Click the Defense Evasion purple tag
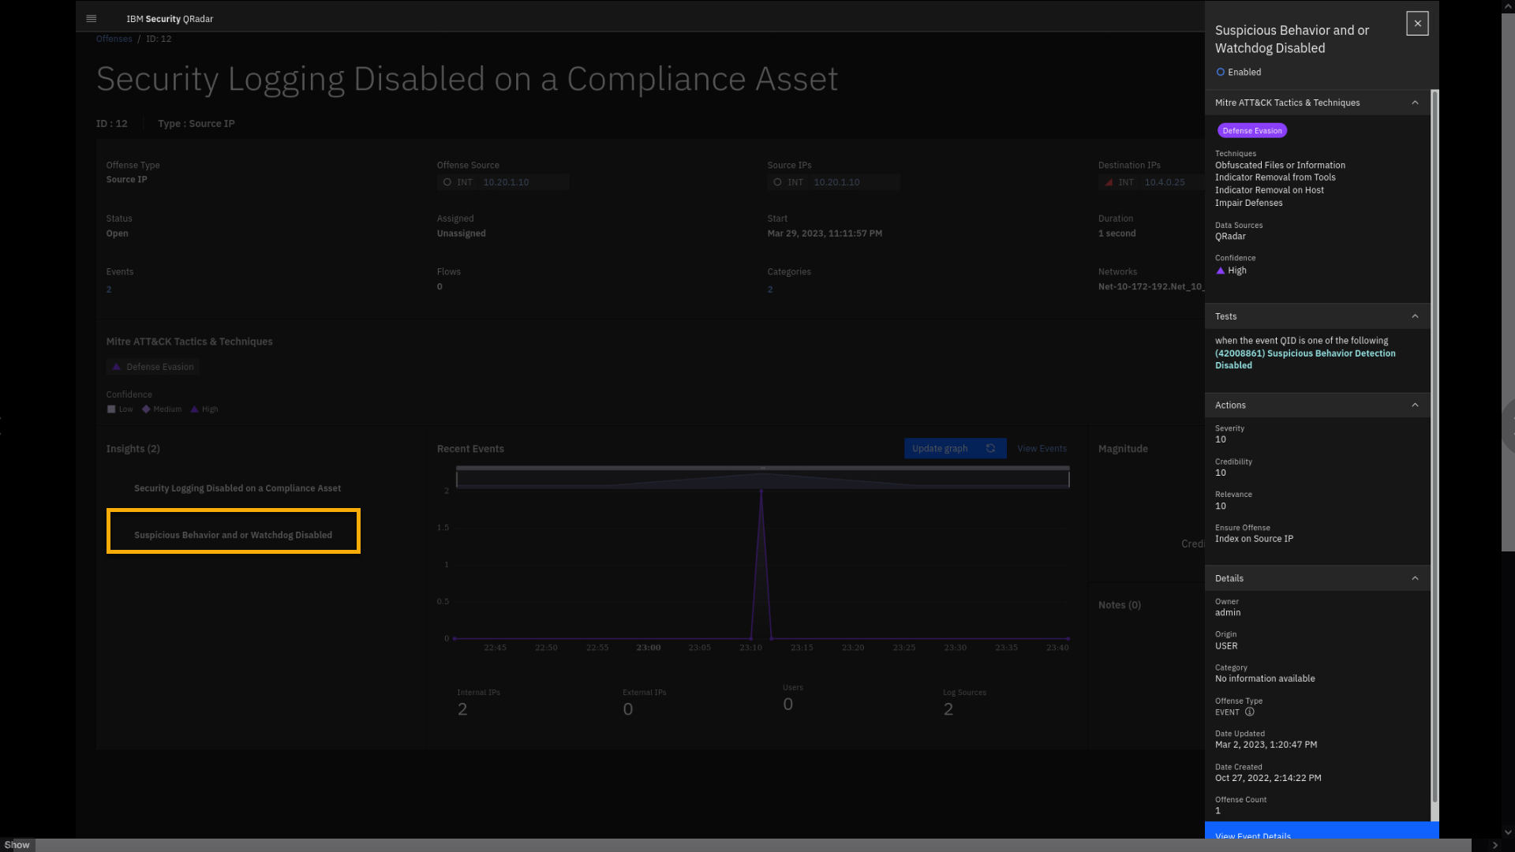 tap(1251, 130)
